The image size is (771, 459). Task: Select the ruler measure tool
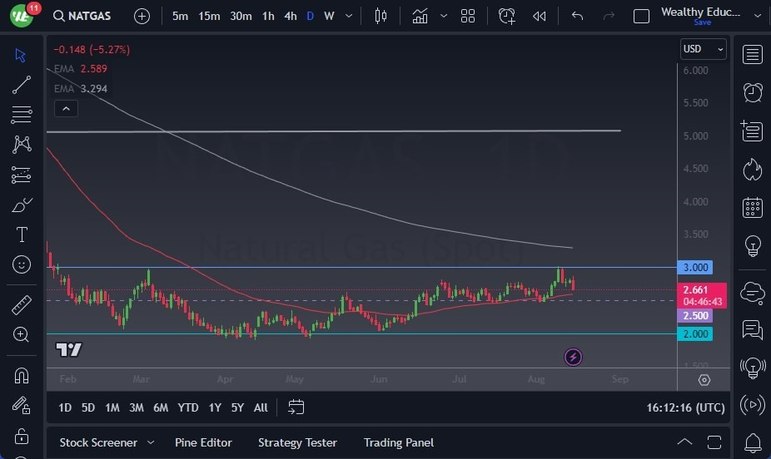pyautogui.click(x=22, y=305)
